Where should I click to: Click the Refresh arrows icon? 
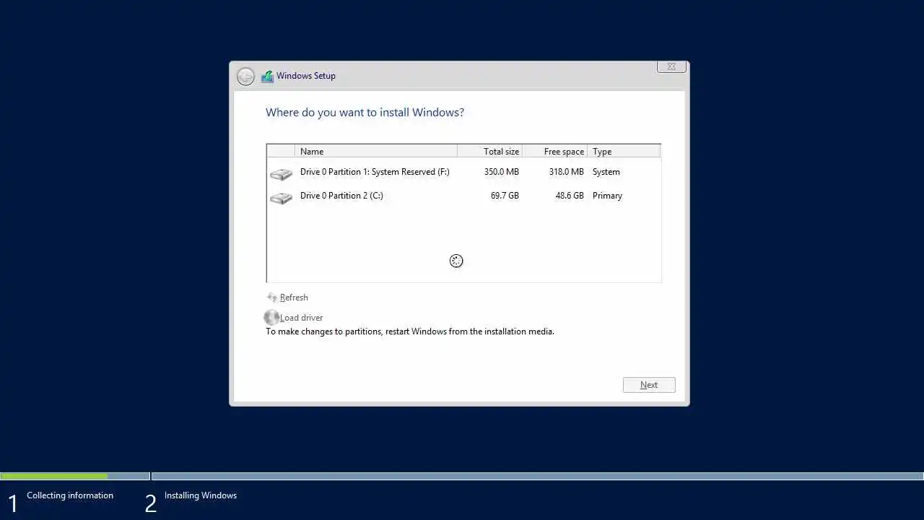[272, 297]
